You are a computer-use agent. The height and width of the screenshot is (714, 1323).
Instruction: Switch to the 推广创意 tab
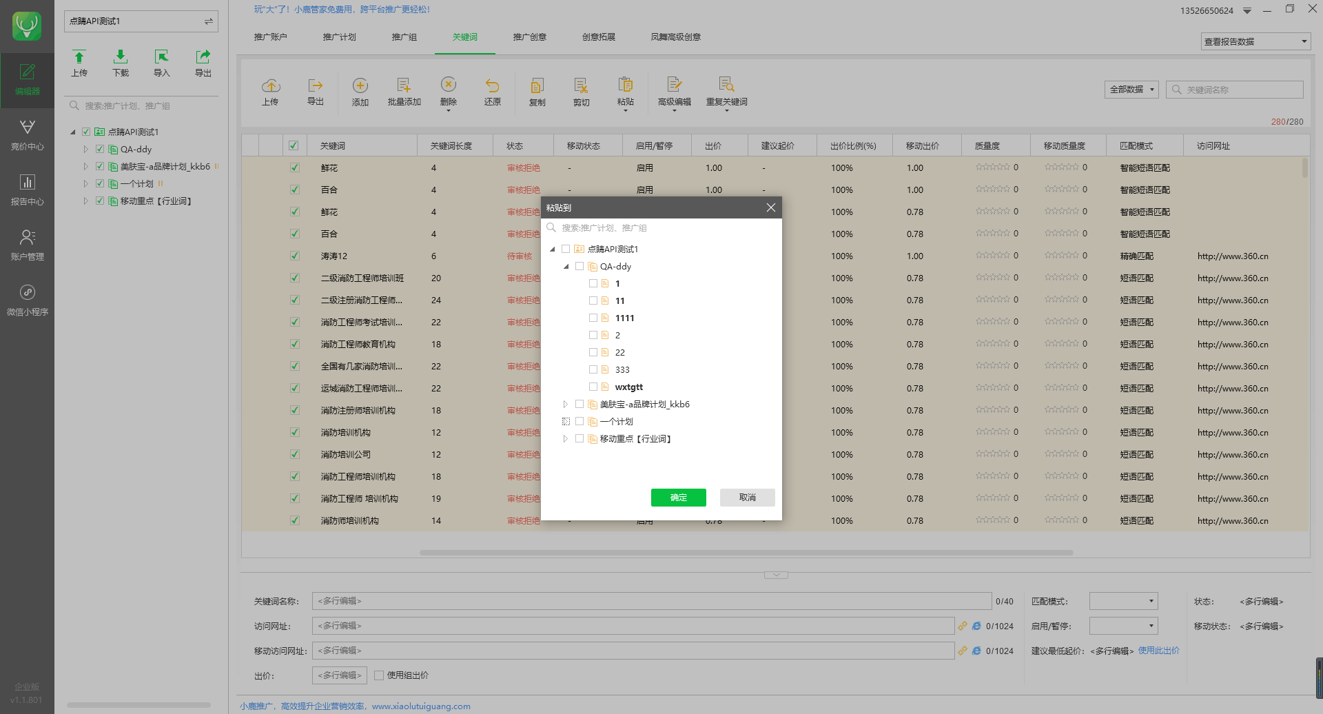pyautogui.click(x=530, y=37)
